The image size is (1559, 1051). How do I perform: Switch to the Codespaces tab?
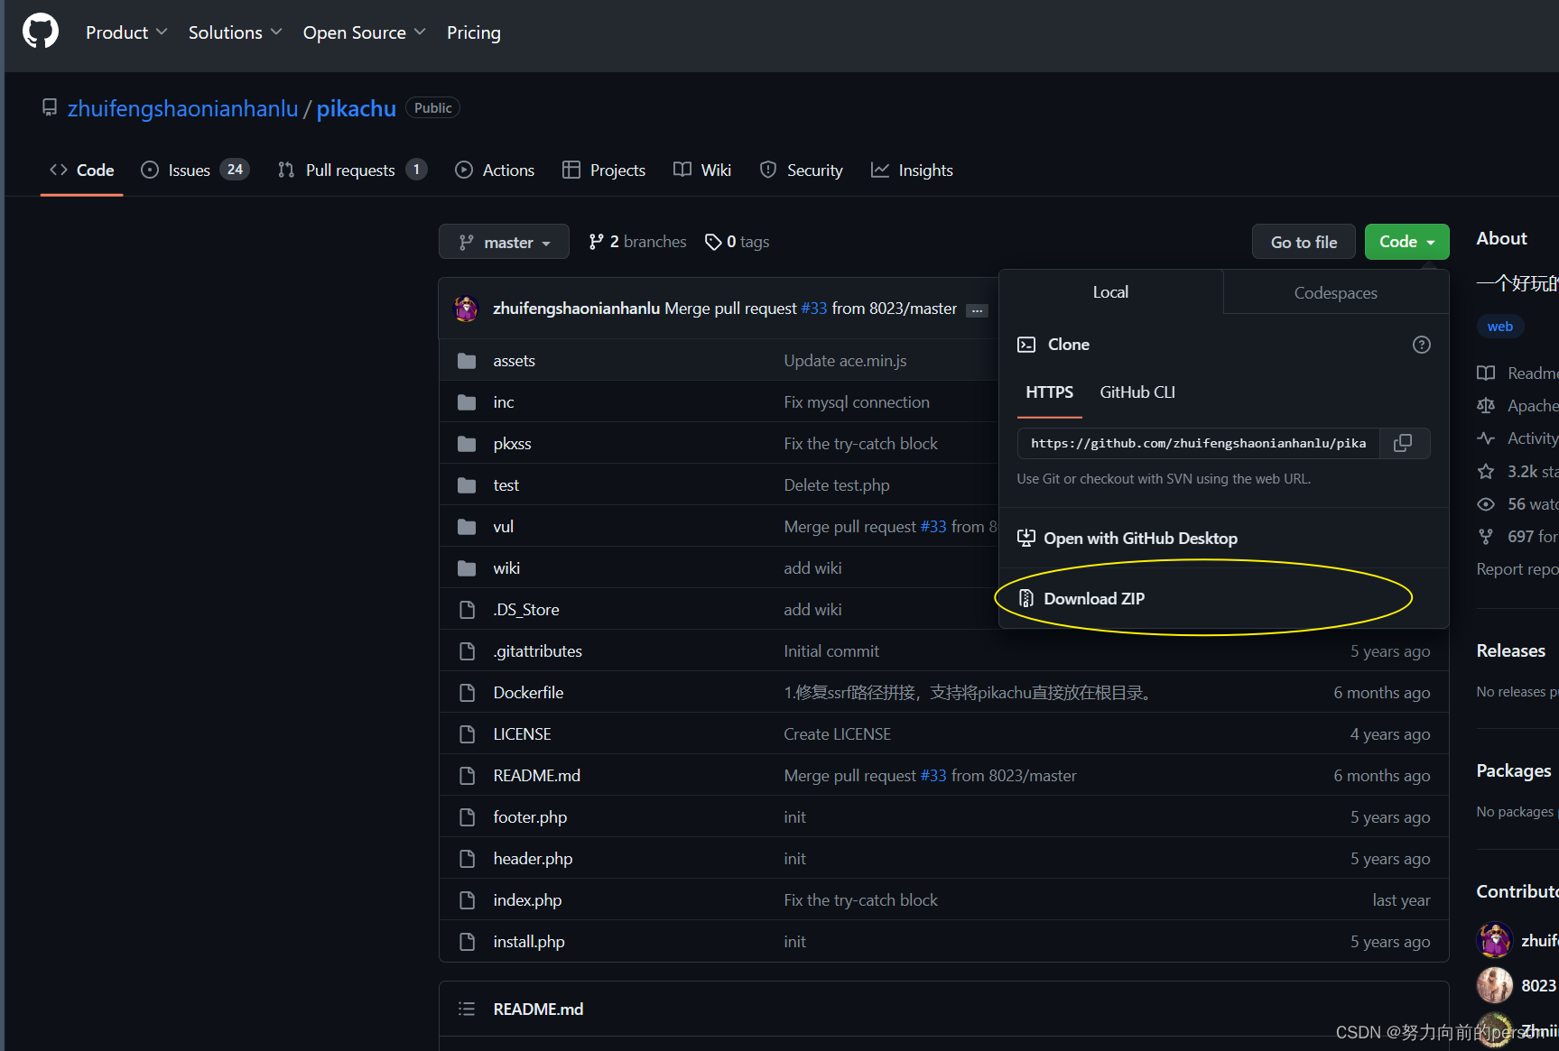click(1336, 292)
